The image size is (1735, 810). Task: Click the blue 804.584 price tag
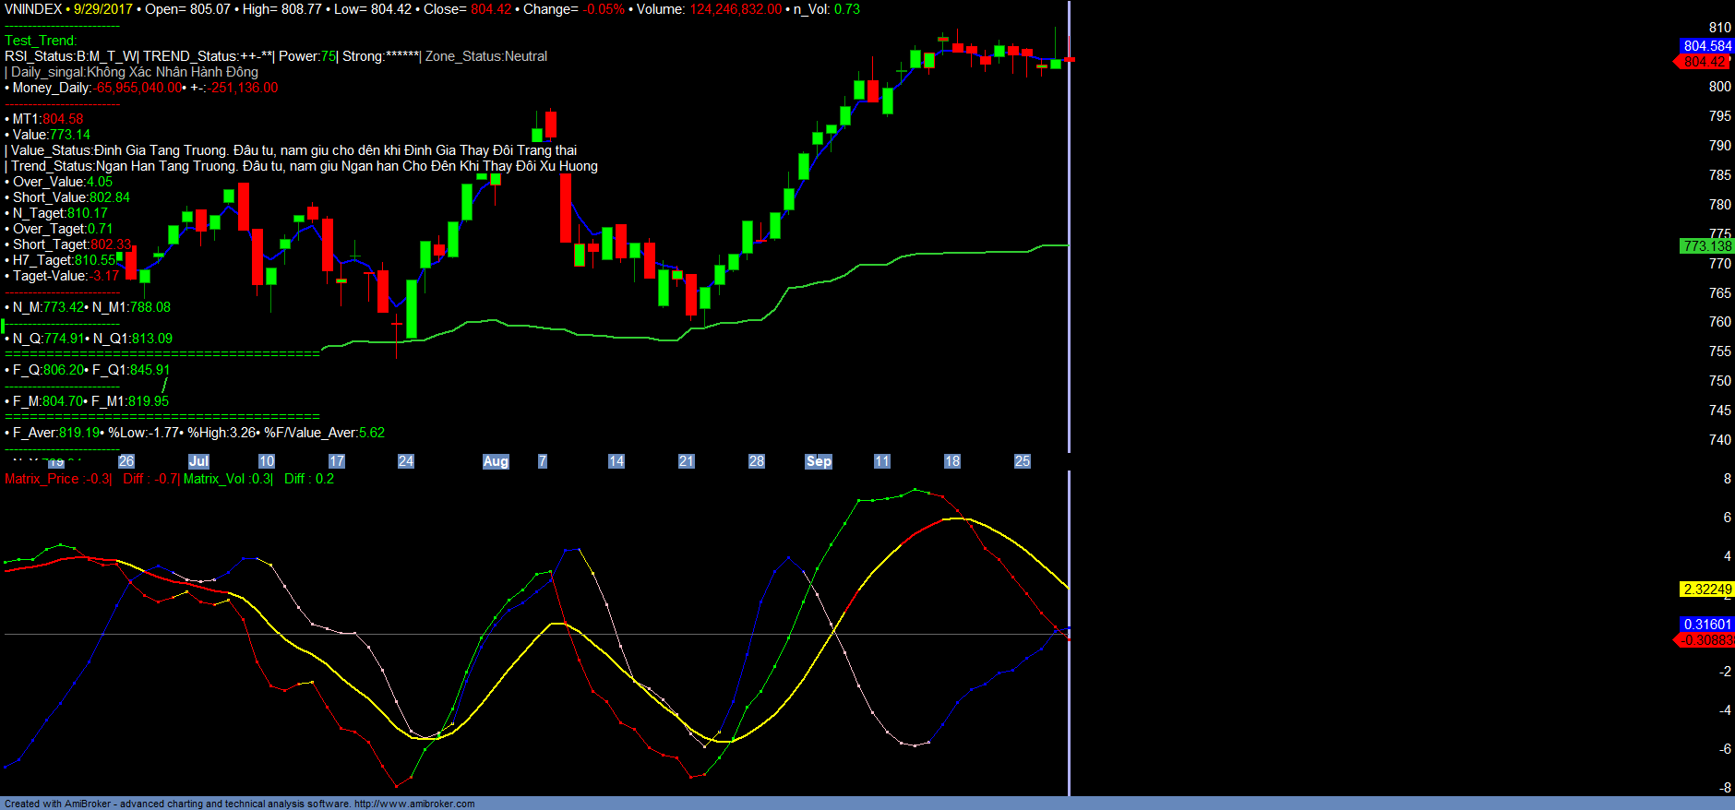1706,46
